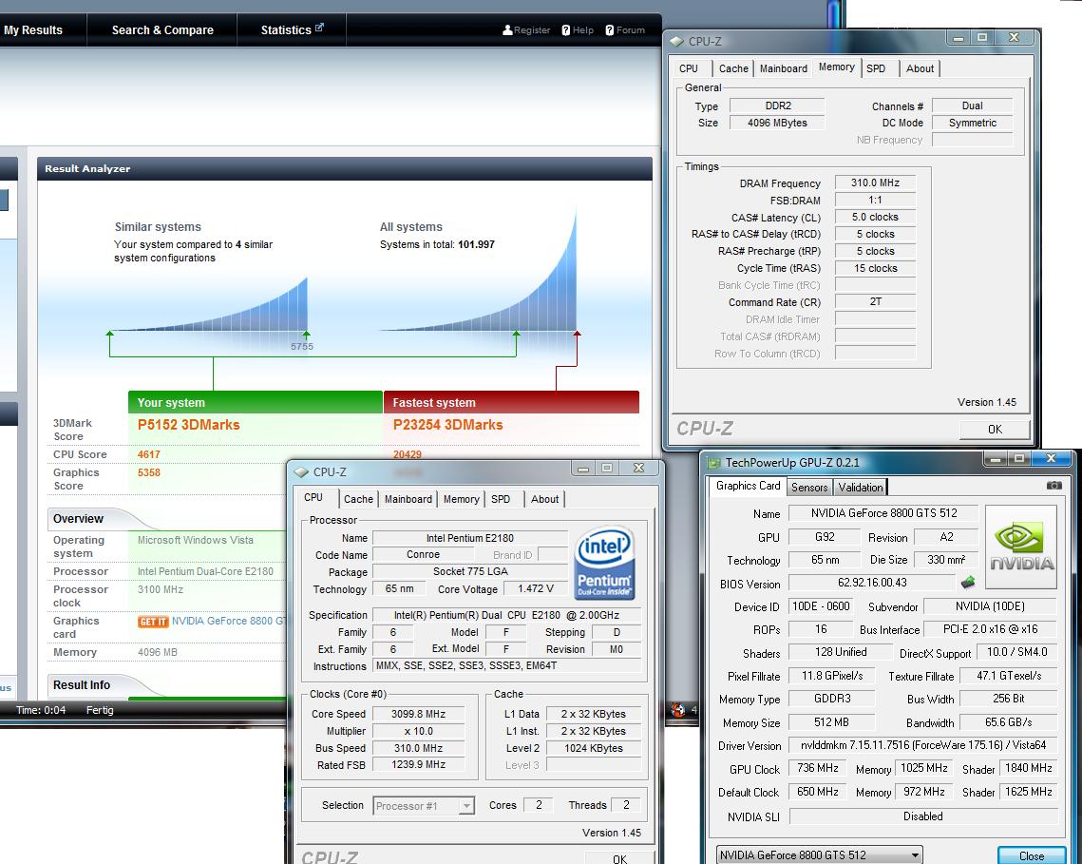Click the Register user icon
Screen dimensions: 1082x864
507,30
